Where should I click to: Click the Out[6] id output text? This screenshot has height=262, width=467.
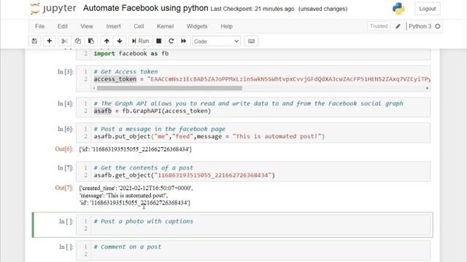(x=135, y=149)
